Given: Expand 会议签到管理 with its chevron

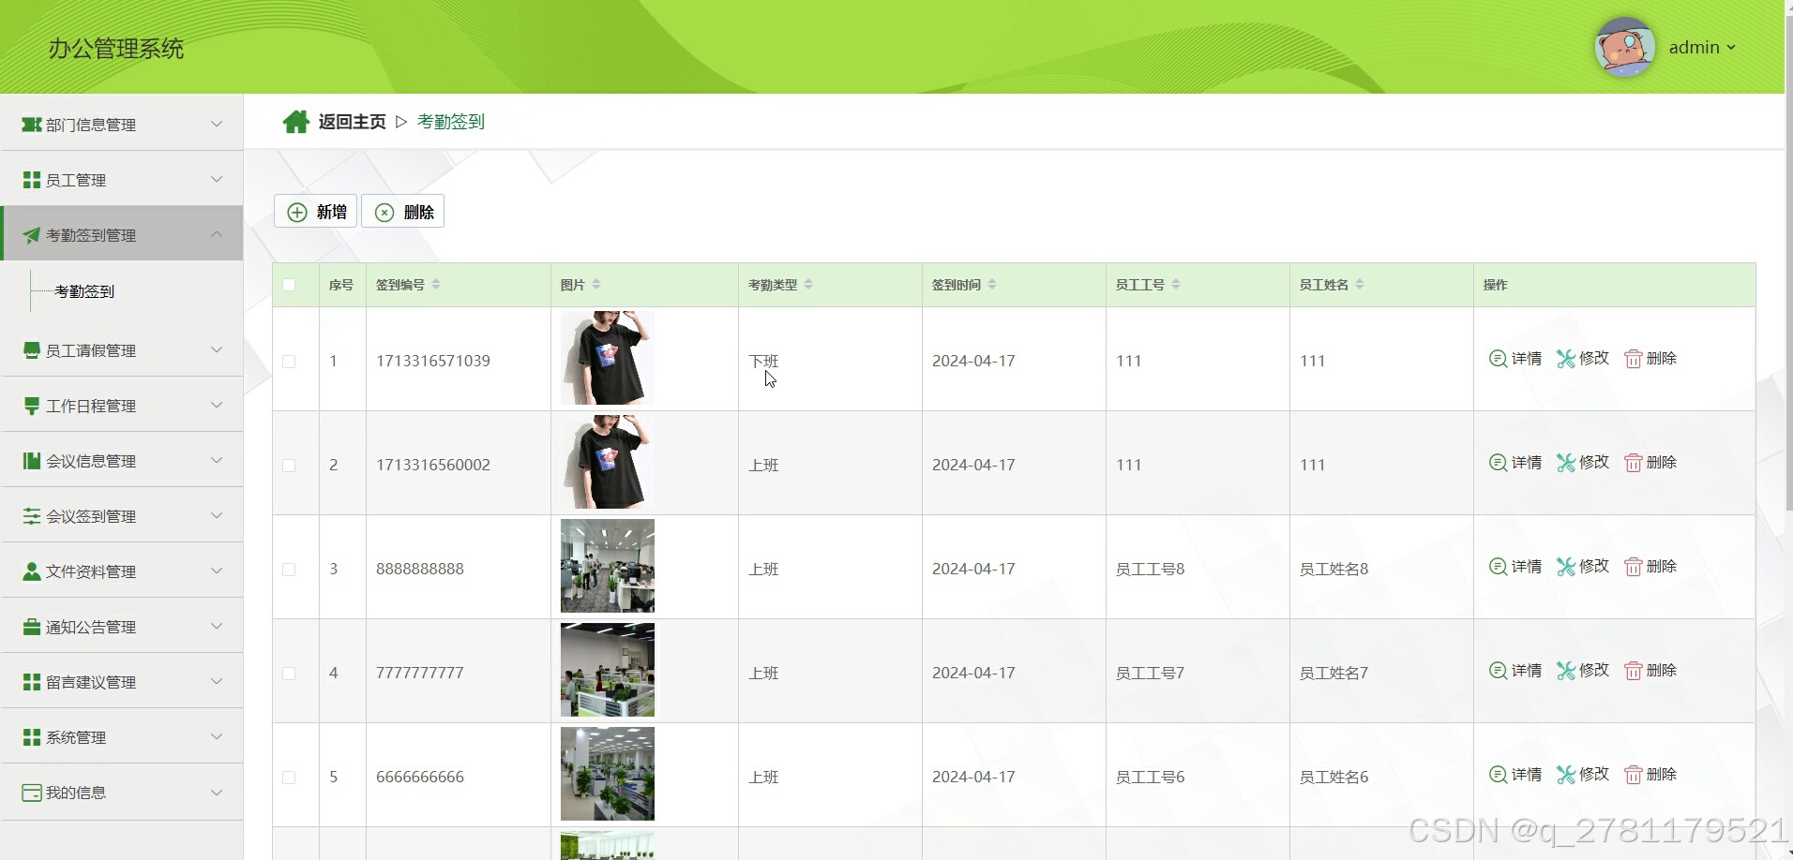Looking at the screenshot, I should click(x=217, y=515).
